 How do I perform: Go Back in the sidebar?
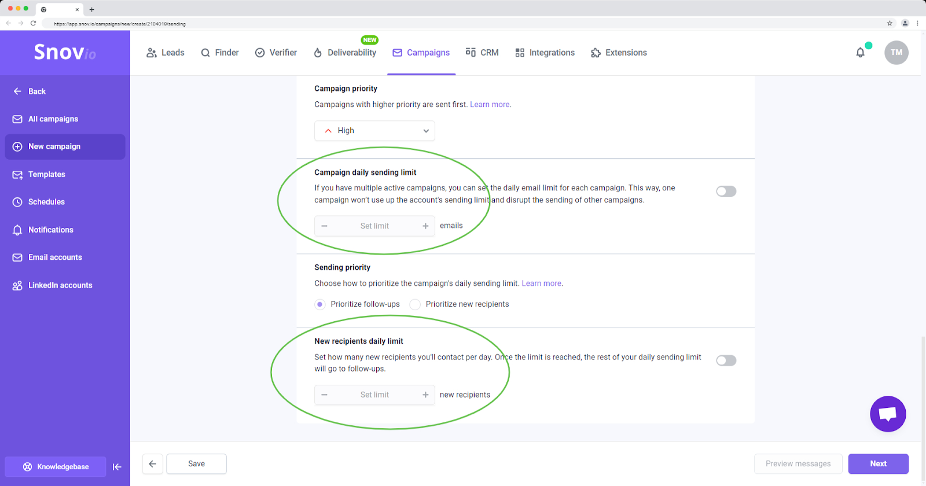[x=30, y=91]
